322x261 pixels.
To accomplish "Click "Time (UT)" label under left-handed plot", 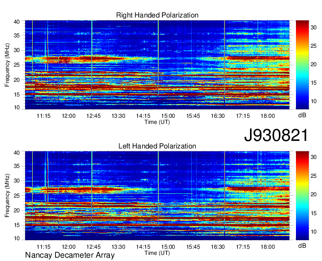I will coord(157,253).
